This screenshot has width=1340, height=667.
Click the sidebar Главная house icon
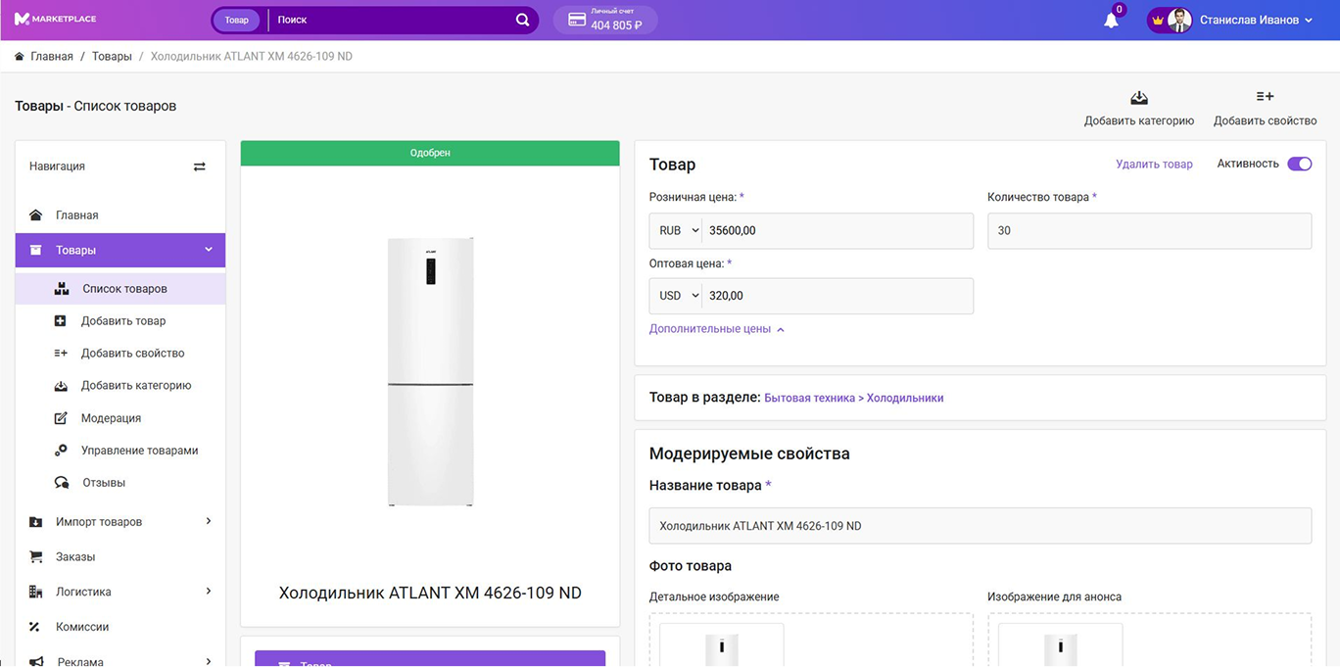tap(36, 215)
